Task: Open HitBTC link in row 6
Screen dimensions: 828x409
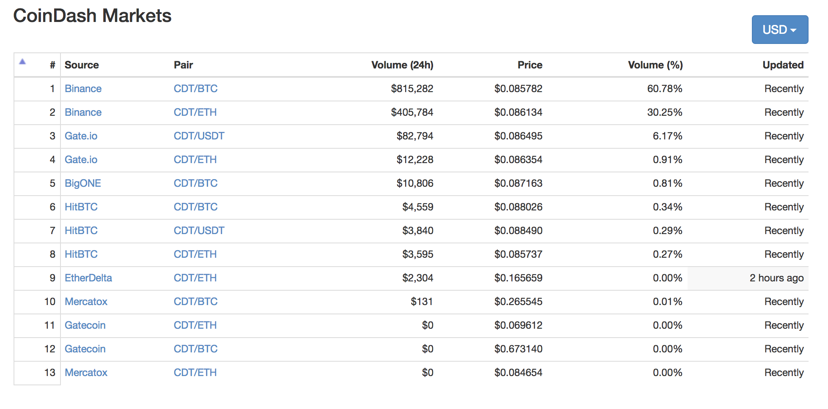Action: 81,207
